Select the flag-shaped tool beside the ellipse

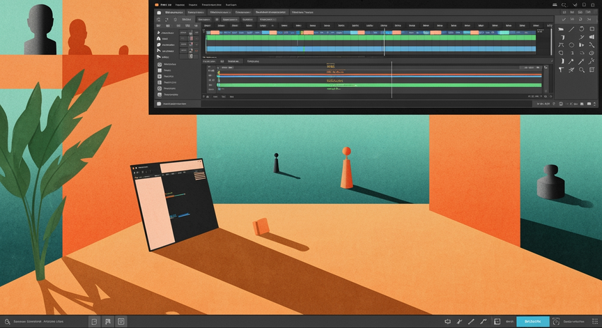[x=581, y=45]
